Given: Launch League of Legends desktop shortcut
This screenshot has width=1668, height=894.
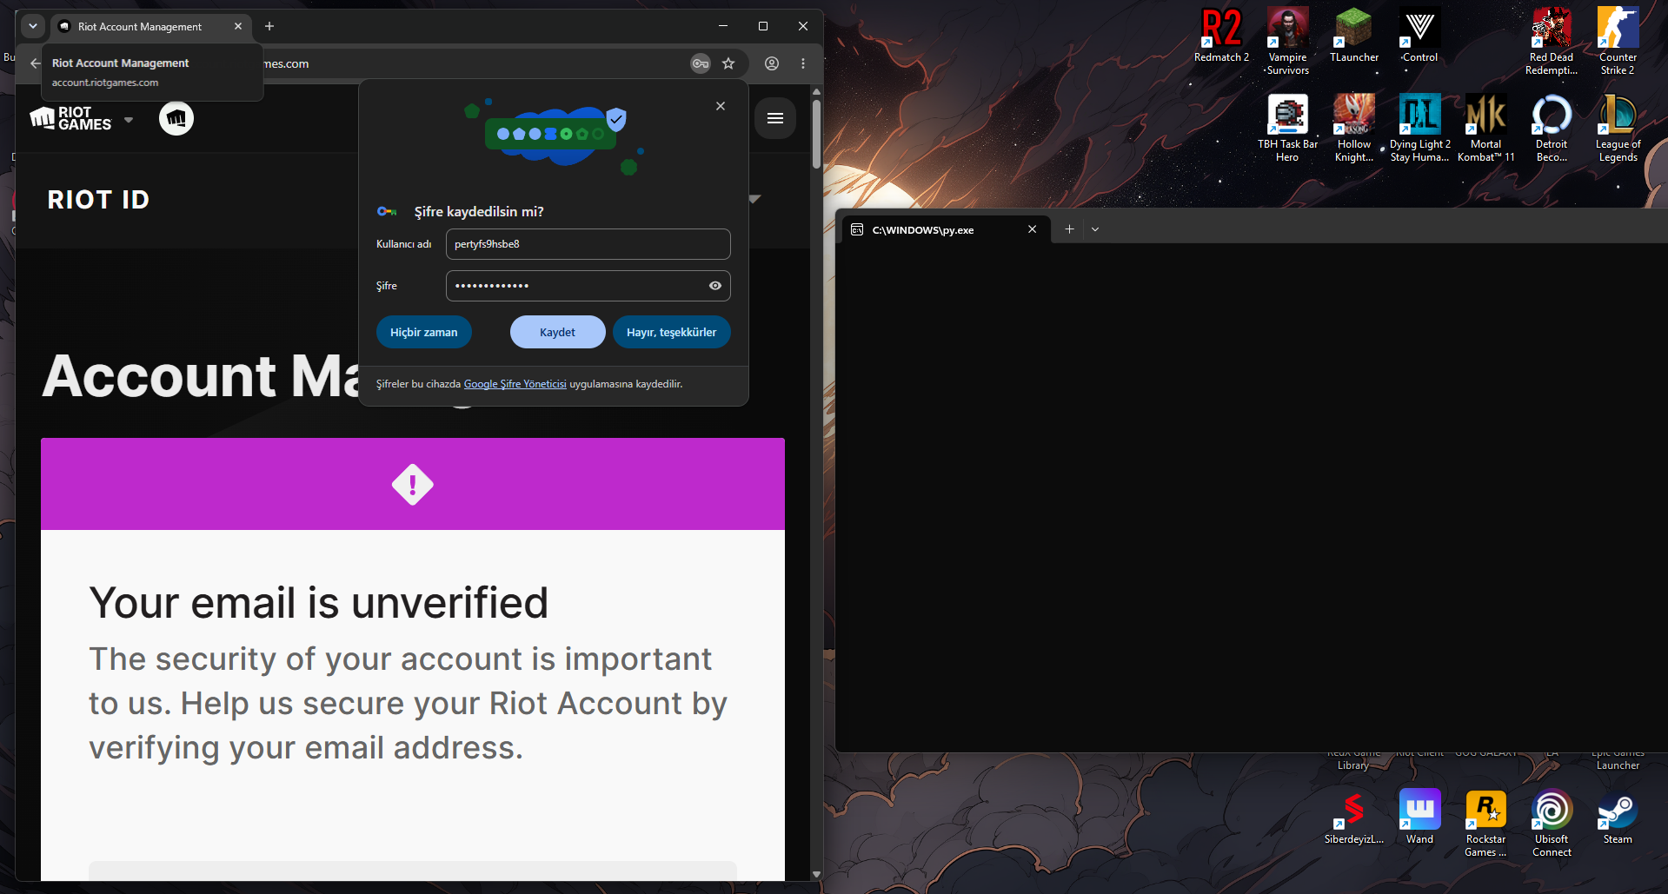Looking at the screenshot, I should pyautogui.click(x=1618, y=129).
